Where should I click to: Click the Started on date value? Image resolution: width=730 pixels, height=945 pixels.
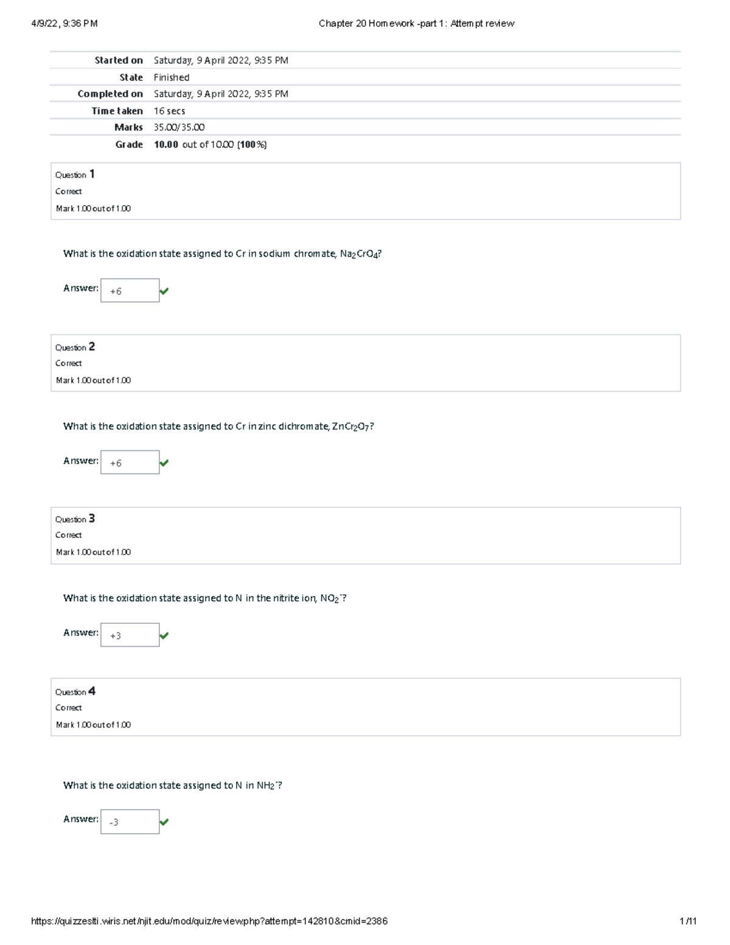tap(221, 61)
